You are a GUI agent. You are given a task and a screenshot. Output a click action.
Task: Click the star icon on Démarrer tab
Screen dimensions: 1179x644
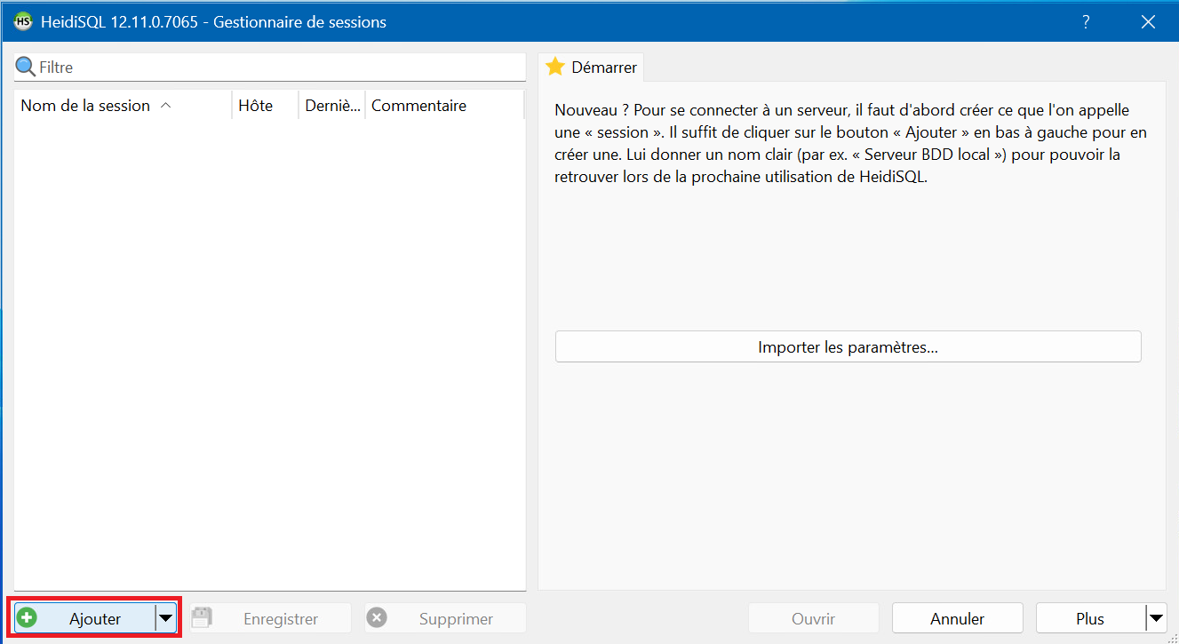(x=555, y=67)
